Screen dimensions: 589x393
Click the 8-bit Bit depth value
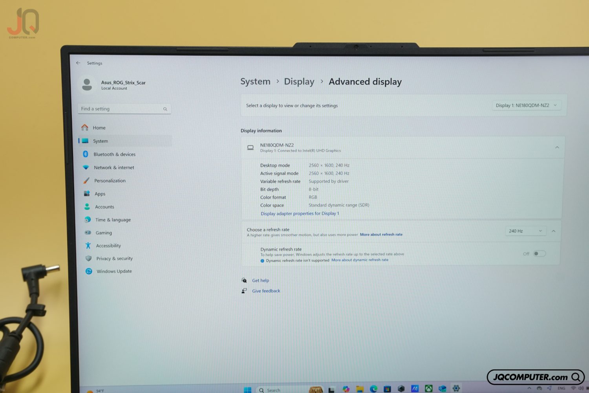click(313, 189)
